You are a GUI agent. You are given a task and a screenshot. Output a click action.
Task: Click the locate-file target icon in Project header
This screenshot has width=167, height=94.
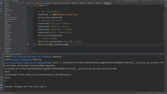[18, 3]
